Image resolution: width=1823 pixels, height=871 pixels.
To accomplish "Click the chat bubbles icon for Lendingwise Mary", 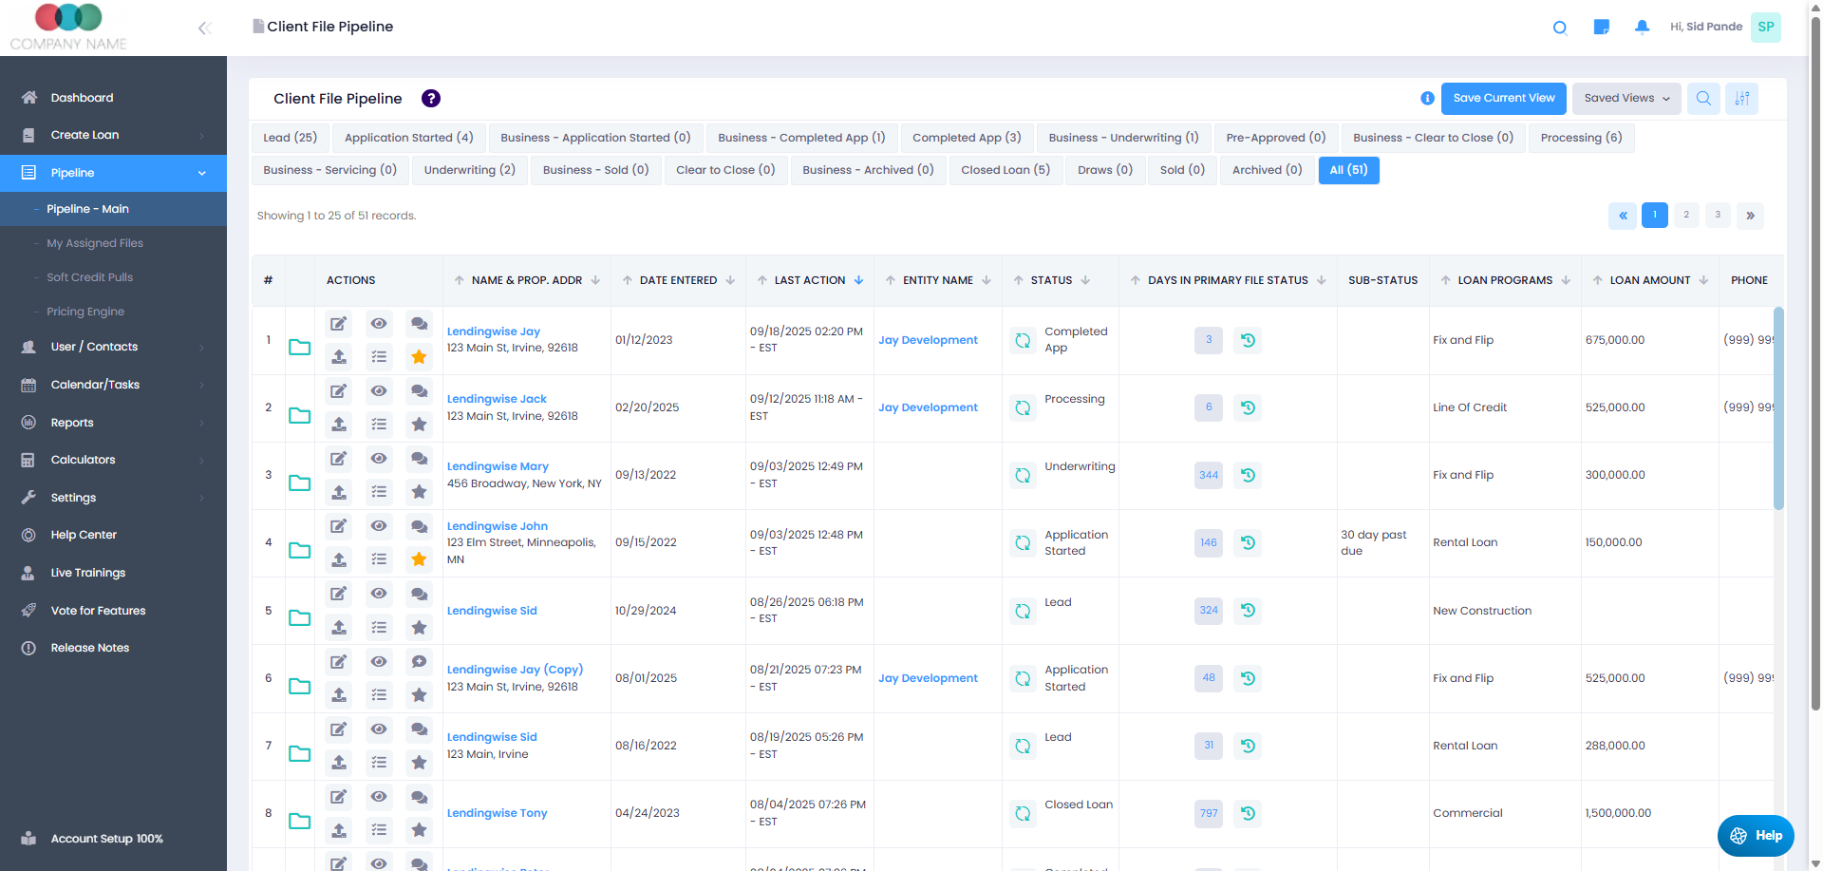I will [x=419, y=459].
